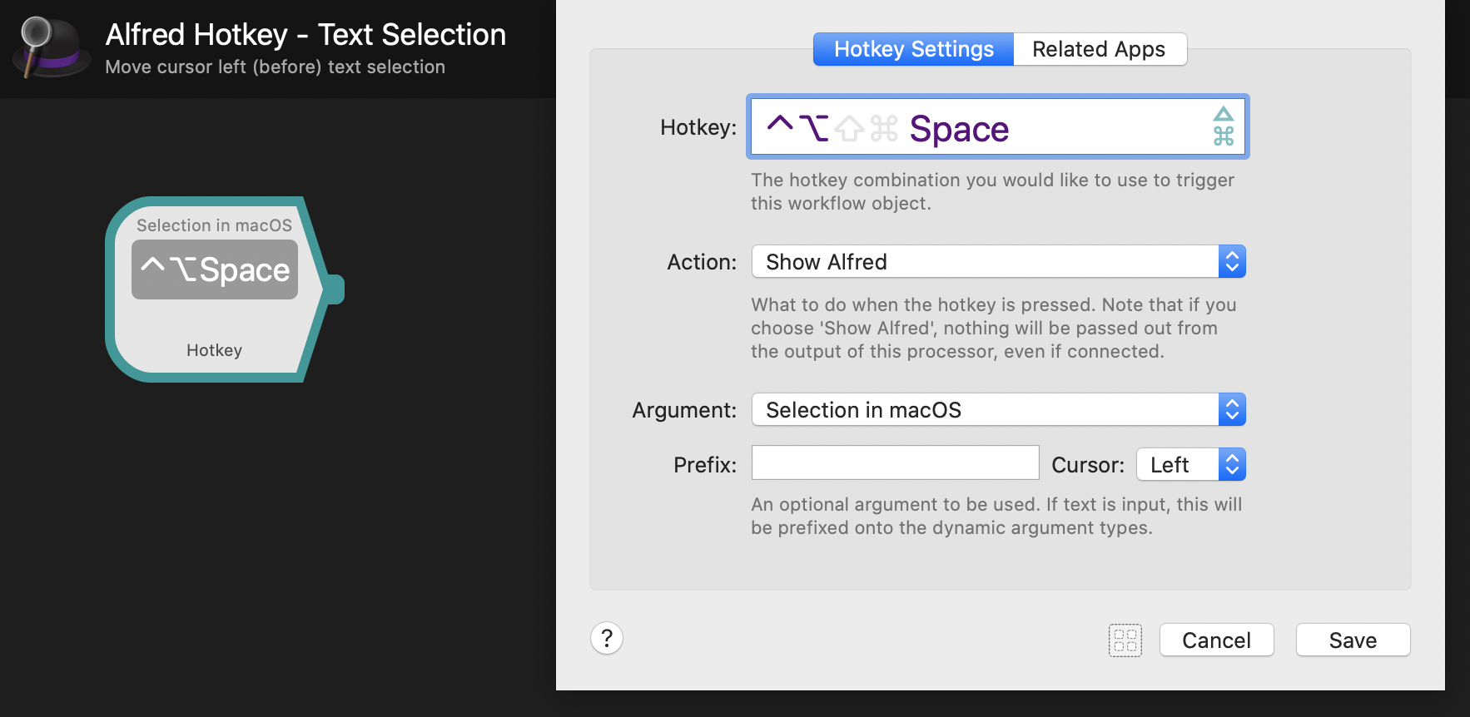Screen dimensions: 1470x717
Task: Click the hotkey combination description text
Action: (x=992, y=191)
